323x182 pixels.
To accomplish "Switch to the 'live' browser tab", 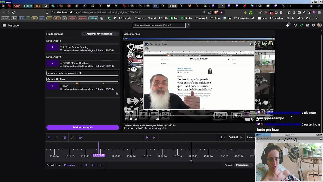I will point(45,6).
